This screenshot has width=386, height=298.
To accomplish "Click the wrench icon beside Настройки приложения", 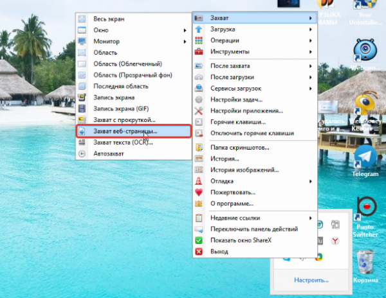I will coord(199,111).
